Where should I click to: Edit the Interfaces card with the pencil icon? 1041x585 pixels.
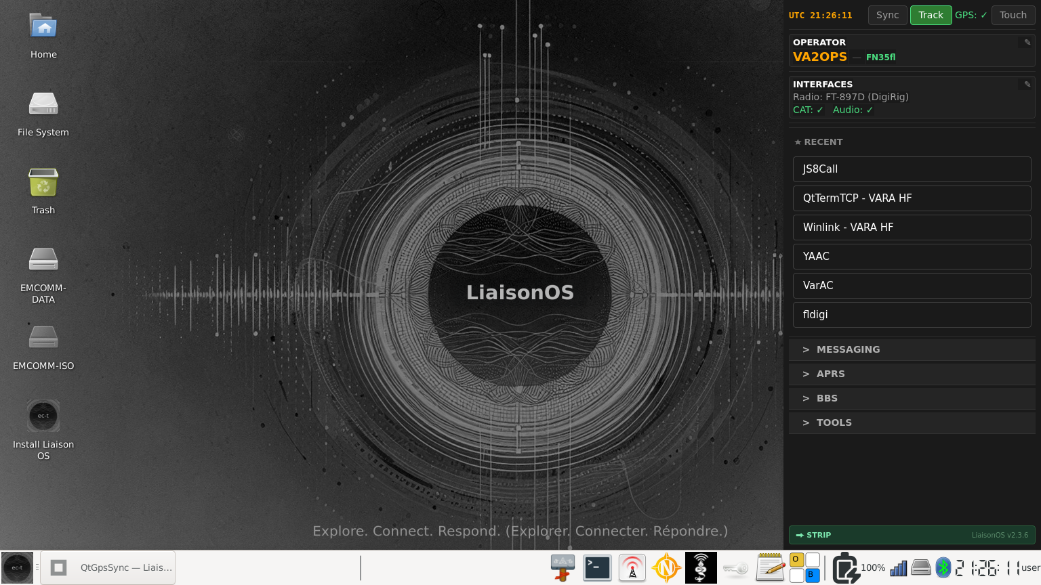click(1027, 84)
